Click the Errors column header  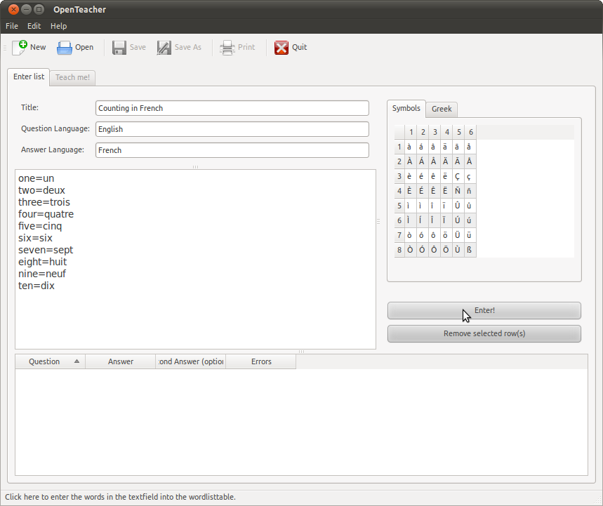click(261, 361)
